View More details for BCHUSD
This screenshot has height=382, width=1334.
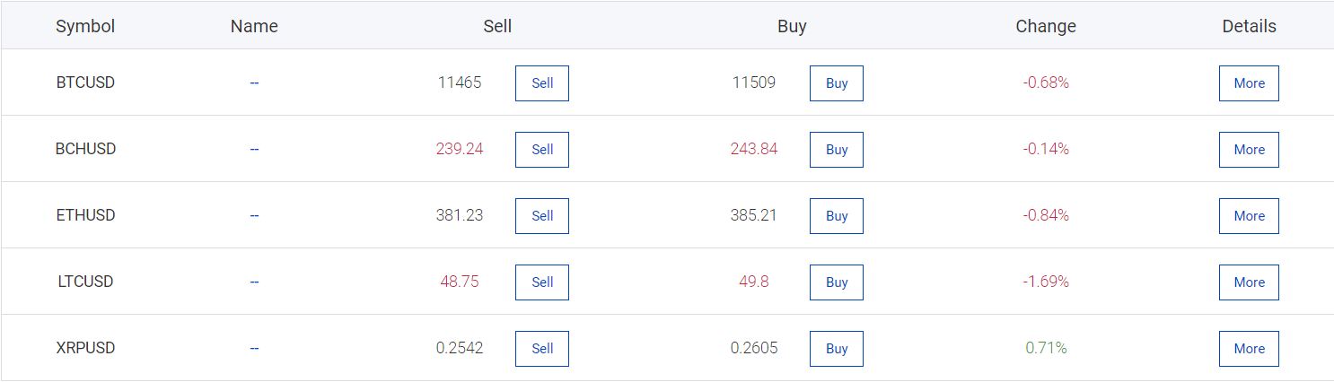(x=1249, y=150)
